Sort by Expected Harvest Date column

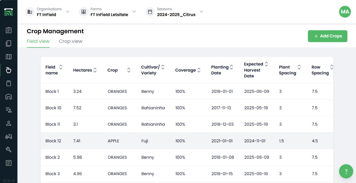coord(266,64)
